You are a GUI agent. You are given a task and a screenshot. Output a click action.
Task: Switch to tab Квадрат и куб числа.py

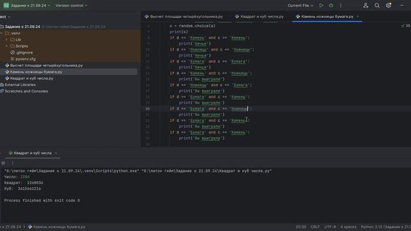(x=259, y=17)
